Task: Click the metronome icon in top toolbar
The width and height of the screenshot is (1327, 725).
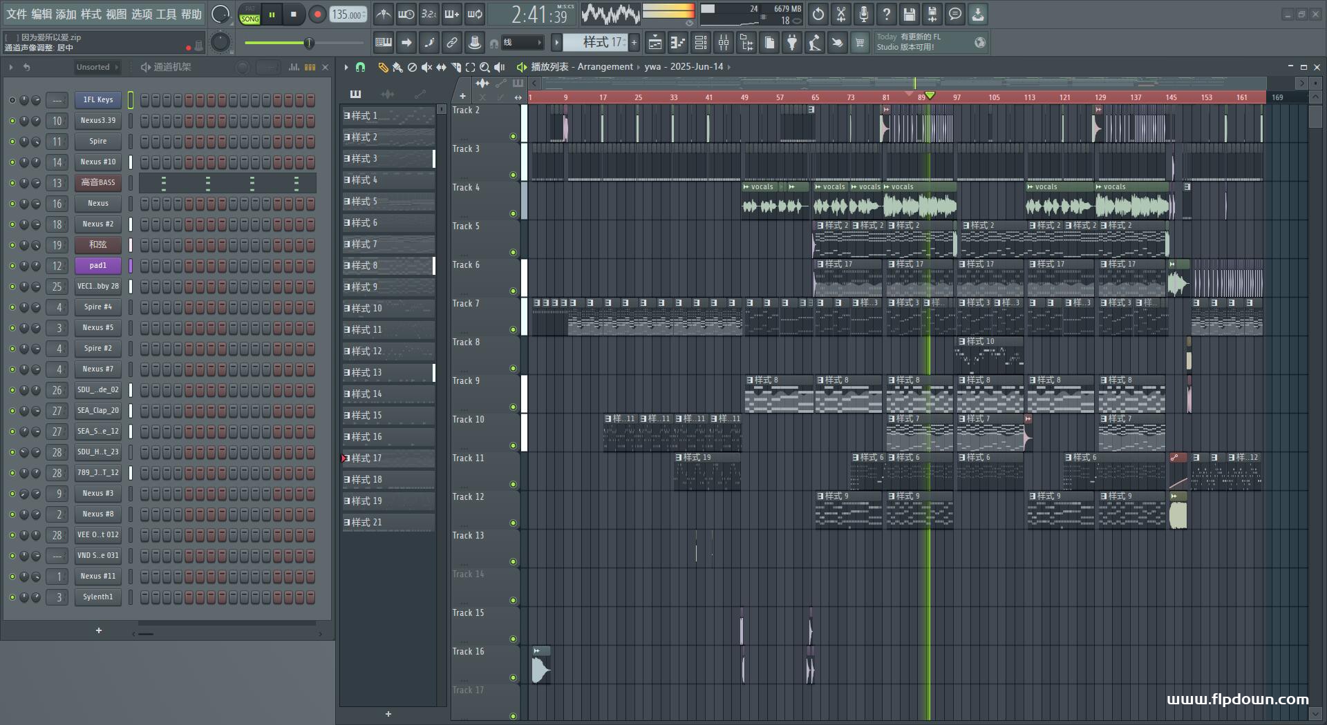Action: 384,14
